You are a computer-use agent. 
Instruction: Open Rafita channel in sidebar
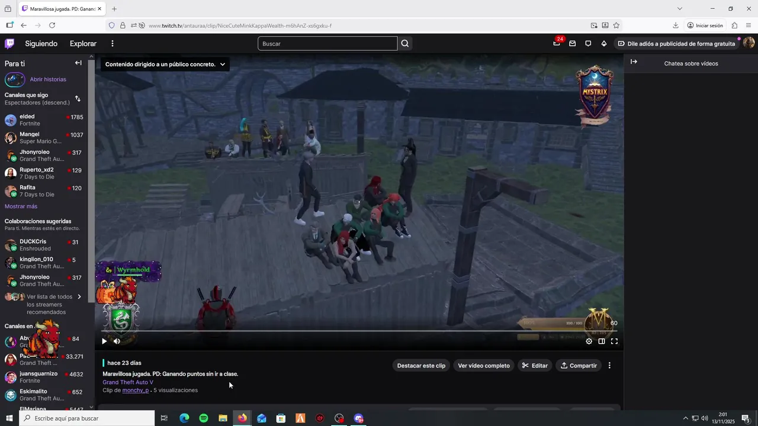coord(44,191)
